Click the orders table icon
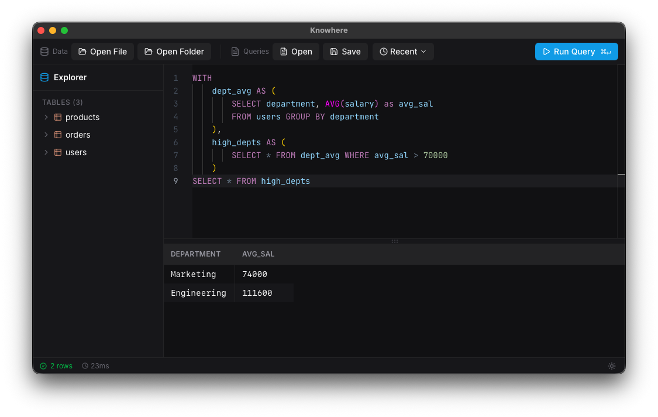 (57, 134)
